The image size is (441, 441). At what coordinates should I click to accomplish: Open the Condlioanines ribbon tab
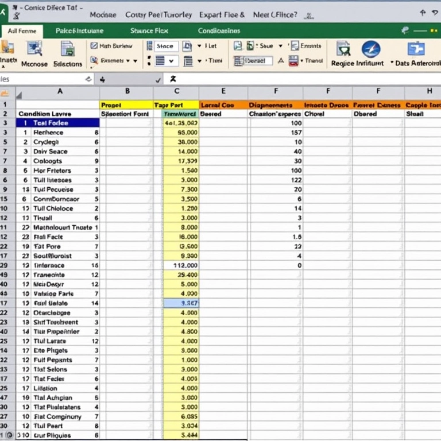219,31
